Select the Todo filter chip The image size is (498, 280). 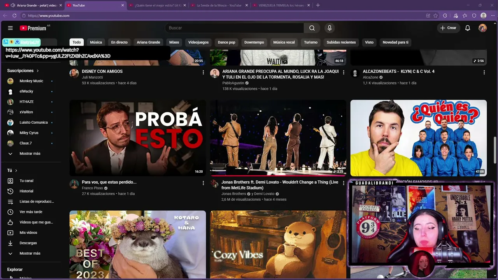77,42
